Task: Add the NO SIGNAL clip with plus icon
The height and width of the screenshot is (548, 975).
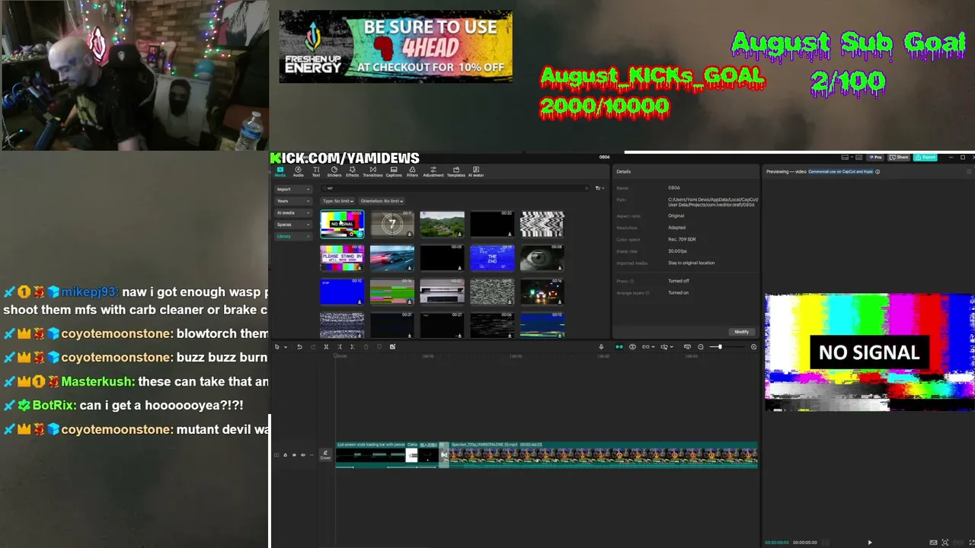Action: (x=360, y=234)
